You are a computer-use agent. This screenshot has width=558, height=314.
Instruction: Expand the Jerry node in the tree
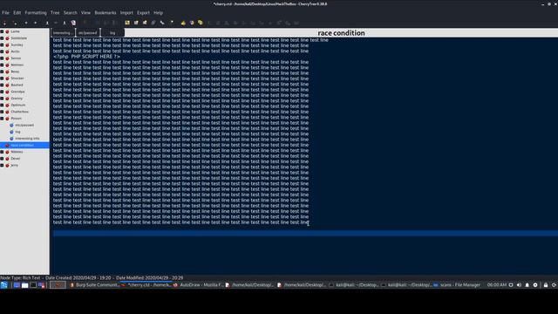pyautogui.click(x=2, y=165)
